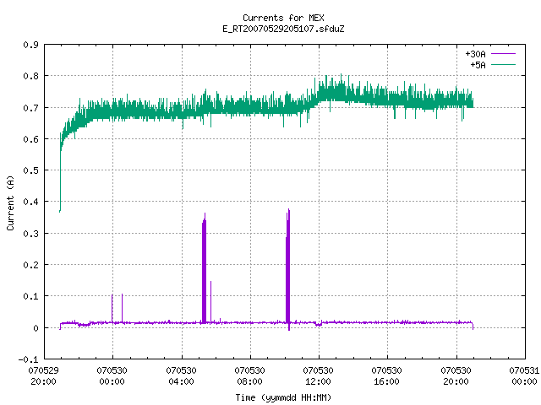Screen dimensions: 541x405
Task: Click the 'Currents for MEX' chart title
Action: pos(283,18)
